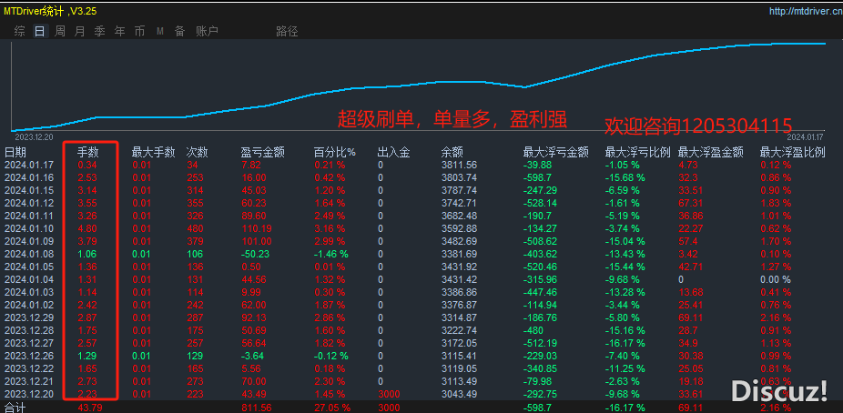Click the 3811.56 balance value
Screen dimensions: 843x413
pos(459,165)
